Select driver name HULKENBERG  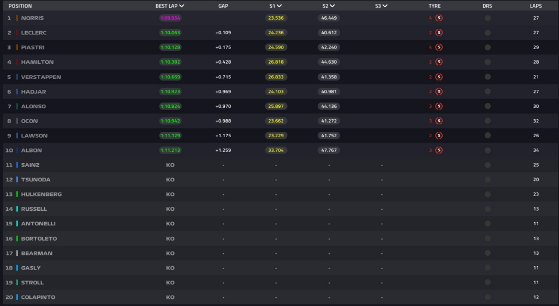[x=41, y=194]
